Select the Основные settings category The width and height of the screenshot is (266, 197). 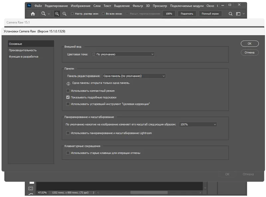click(31, 44)
